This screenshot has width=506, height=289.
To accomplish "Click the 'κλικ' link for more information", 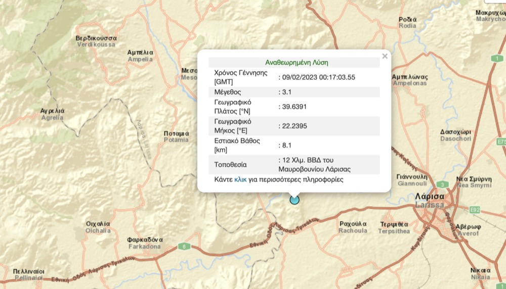I will pyautogui.click(x=240, y=179).
